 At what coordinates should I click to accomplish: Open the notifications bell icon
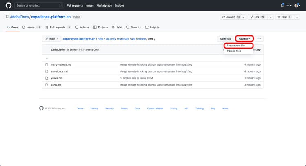(x=282, y=5)
